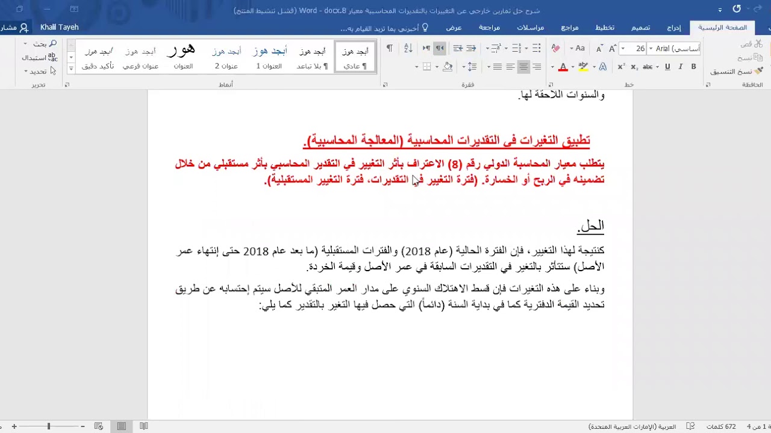Image resolution: width=771 pixels, height=433 pixels.
Task: Toggle superscript formatting
Action: coord(622,67)
